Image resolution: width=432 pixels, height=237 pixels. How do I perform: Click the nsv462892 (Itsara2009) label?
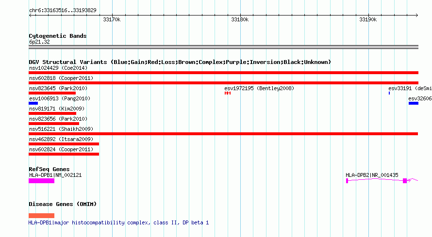(x=61, y=139)
